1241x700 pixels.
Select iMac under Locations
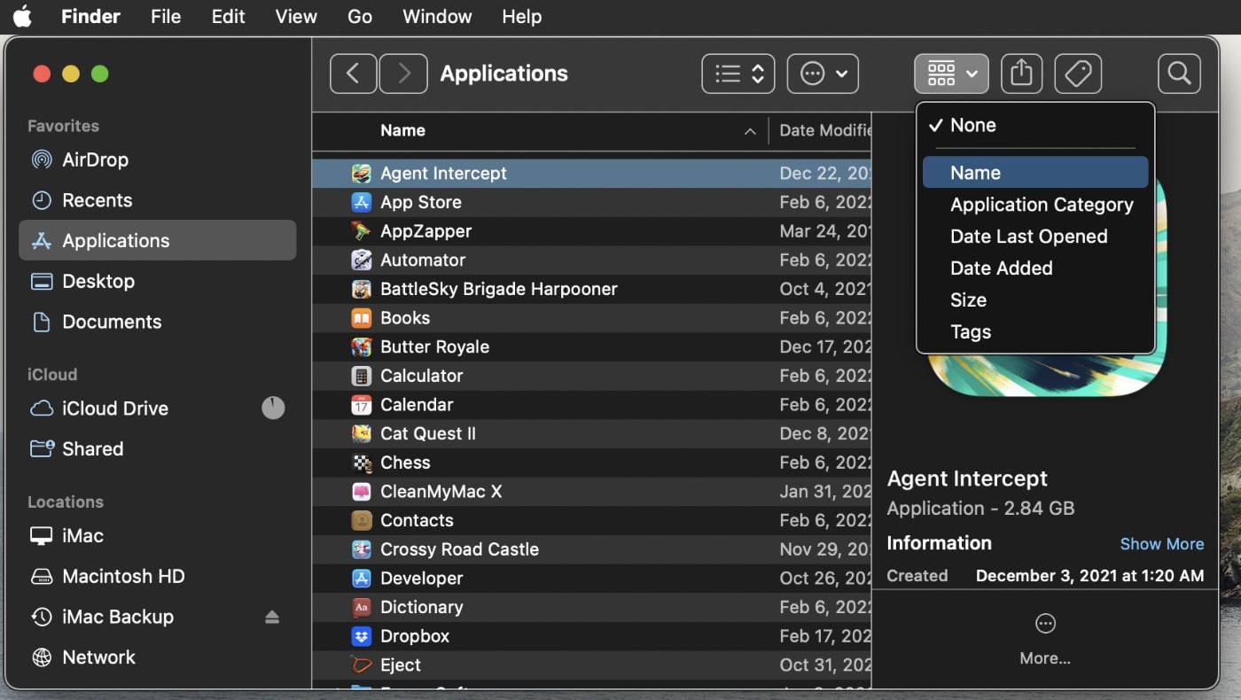click(158, 536)
